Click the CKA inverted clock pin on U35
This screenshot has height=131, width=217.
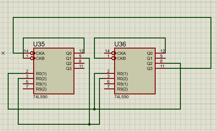32,53
